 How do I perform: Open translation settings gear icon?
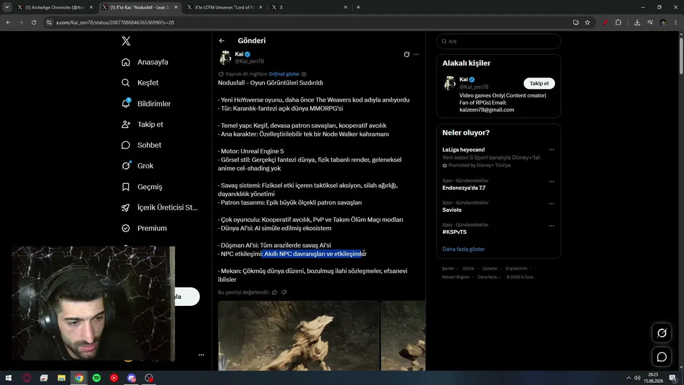coord(304,74)
